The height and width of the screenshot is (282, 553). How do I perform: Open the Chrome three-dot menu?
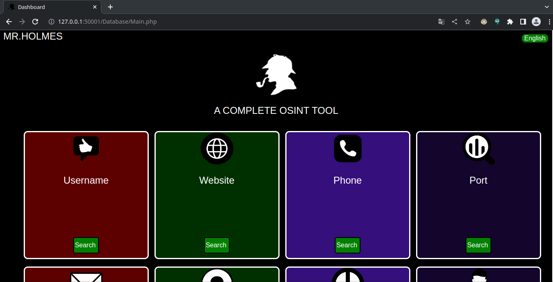pyautogui.click(x=549, y=22)
